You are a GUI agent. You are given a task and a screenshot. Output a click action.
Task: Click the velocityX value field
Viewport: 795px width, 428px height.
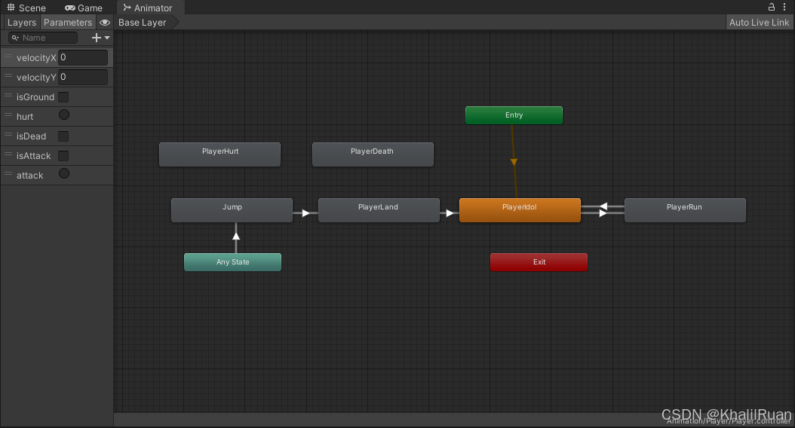[x=83, y=57]
